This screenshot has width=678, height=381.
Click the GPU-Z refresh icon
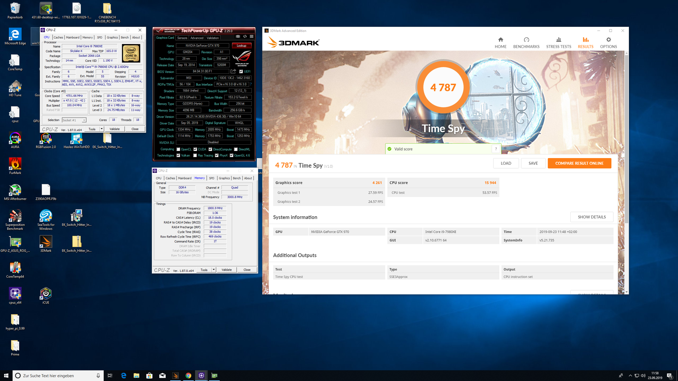click(245, 36)
